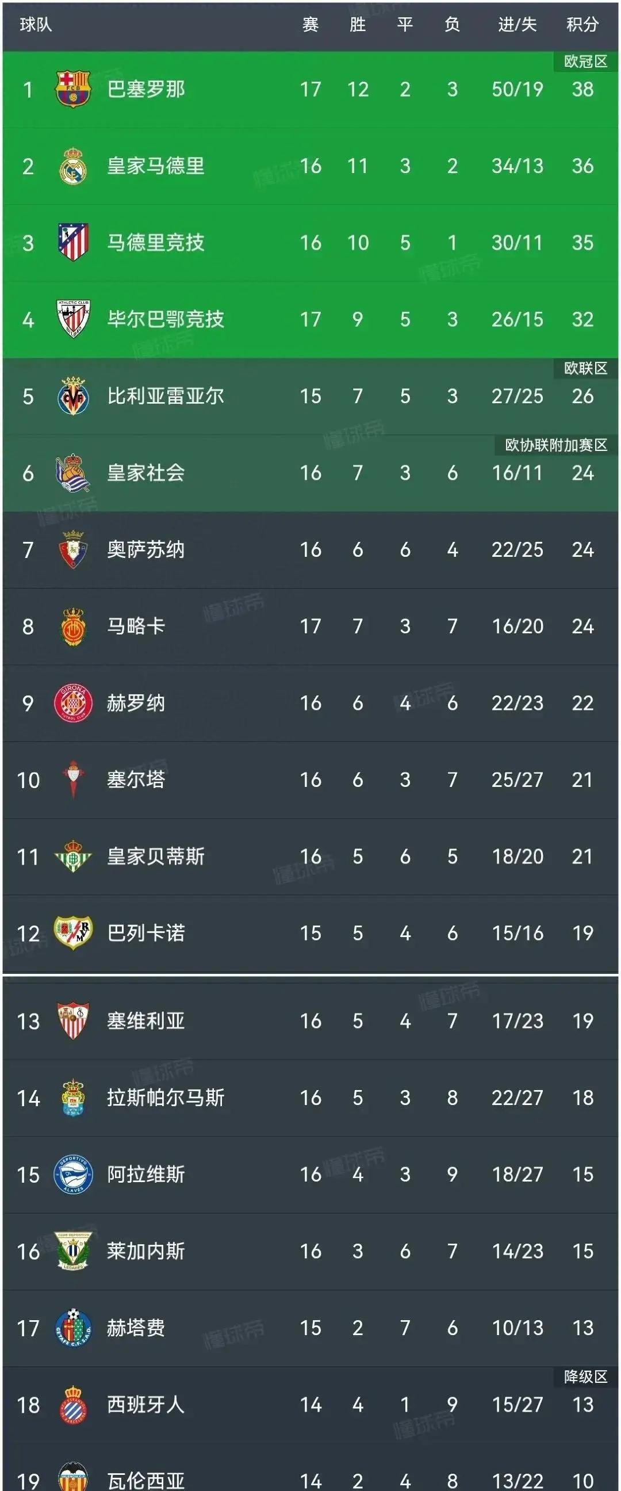Click the 降级区 zone label
This screenshot has height=1491, width=621.
pyautogui.click(x=586, y=1377)
